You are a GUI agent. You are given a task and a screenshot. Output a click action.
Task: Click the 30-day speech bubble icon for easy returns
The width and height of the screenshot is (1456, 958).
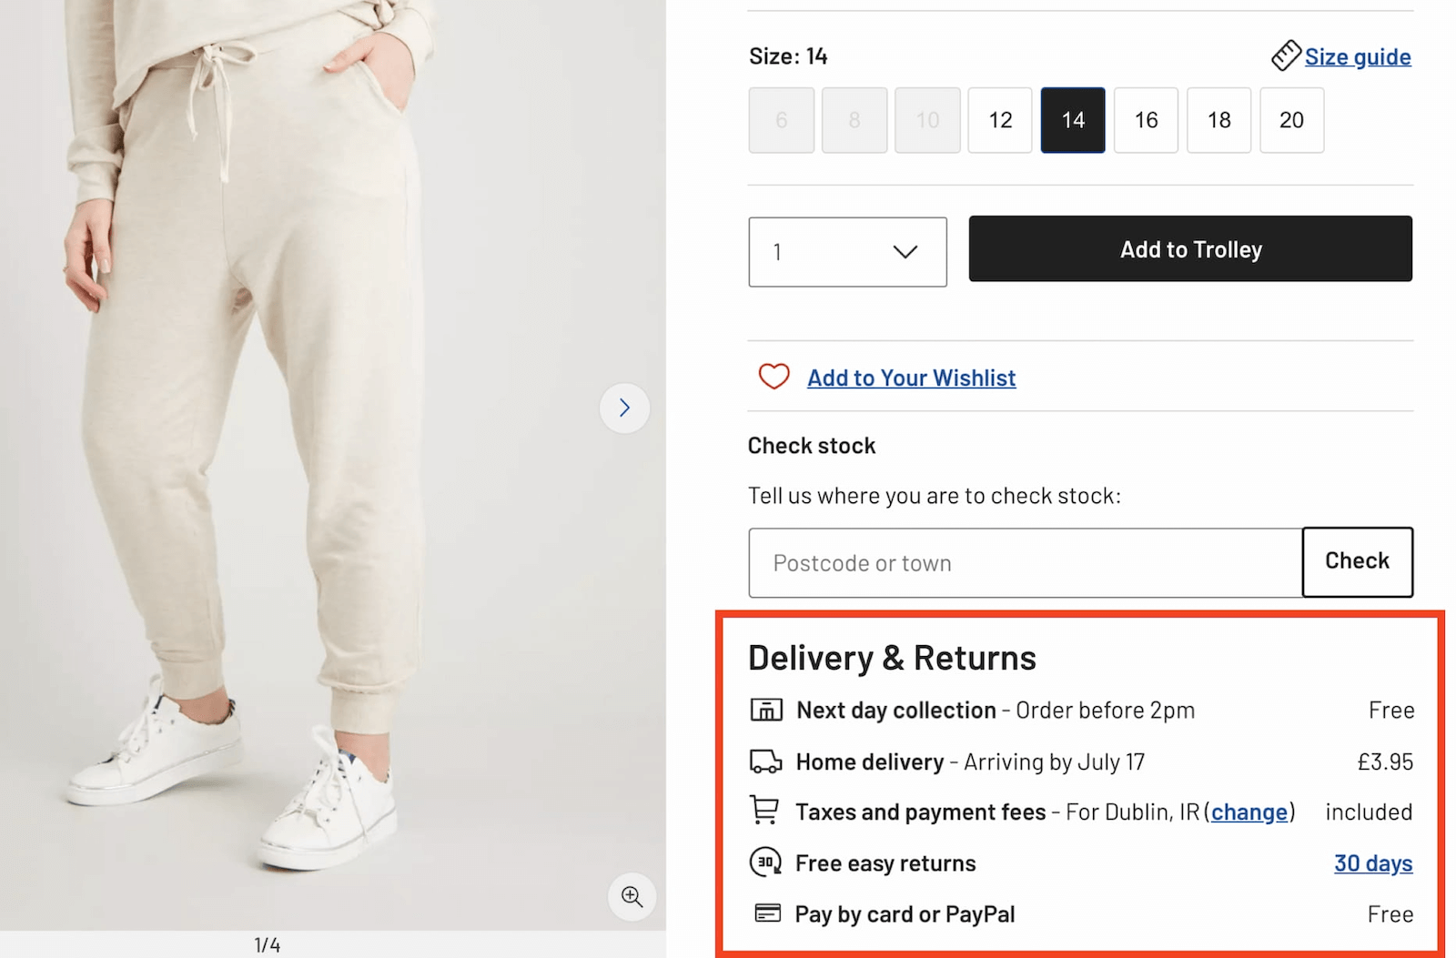[765, 862]
